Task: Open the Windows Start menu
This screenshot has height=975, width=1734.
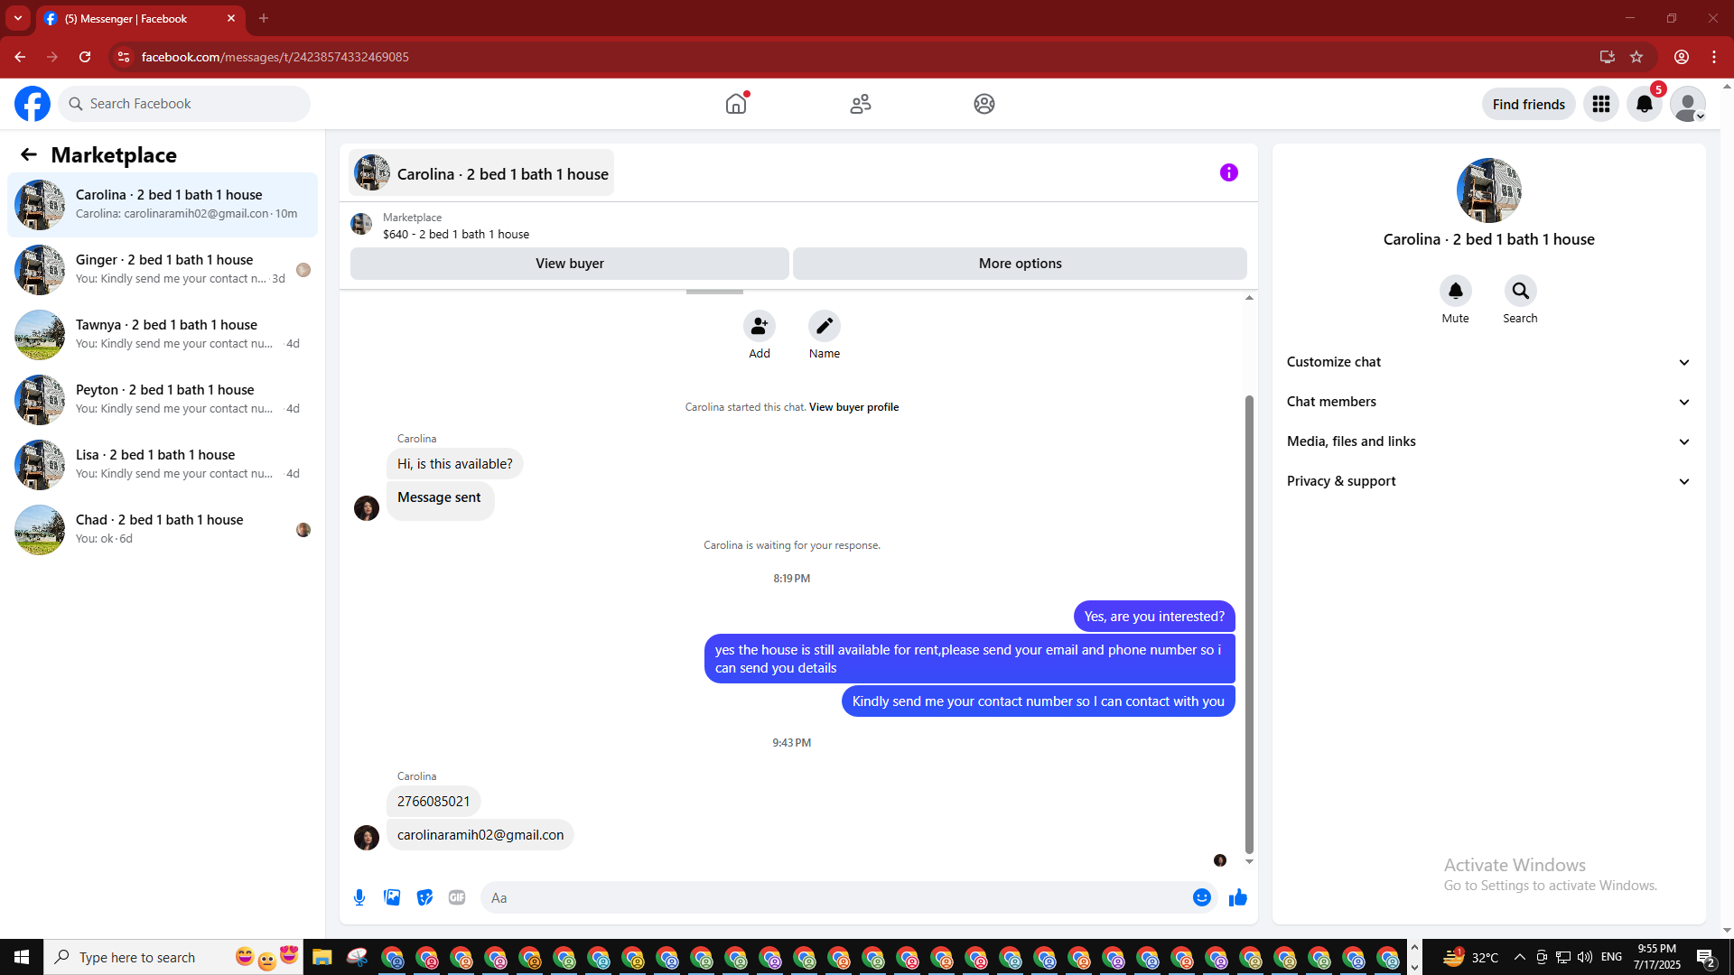Action: [x=22, y=957]
